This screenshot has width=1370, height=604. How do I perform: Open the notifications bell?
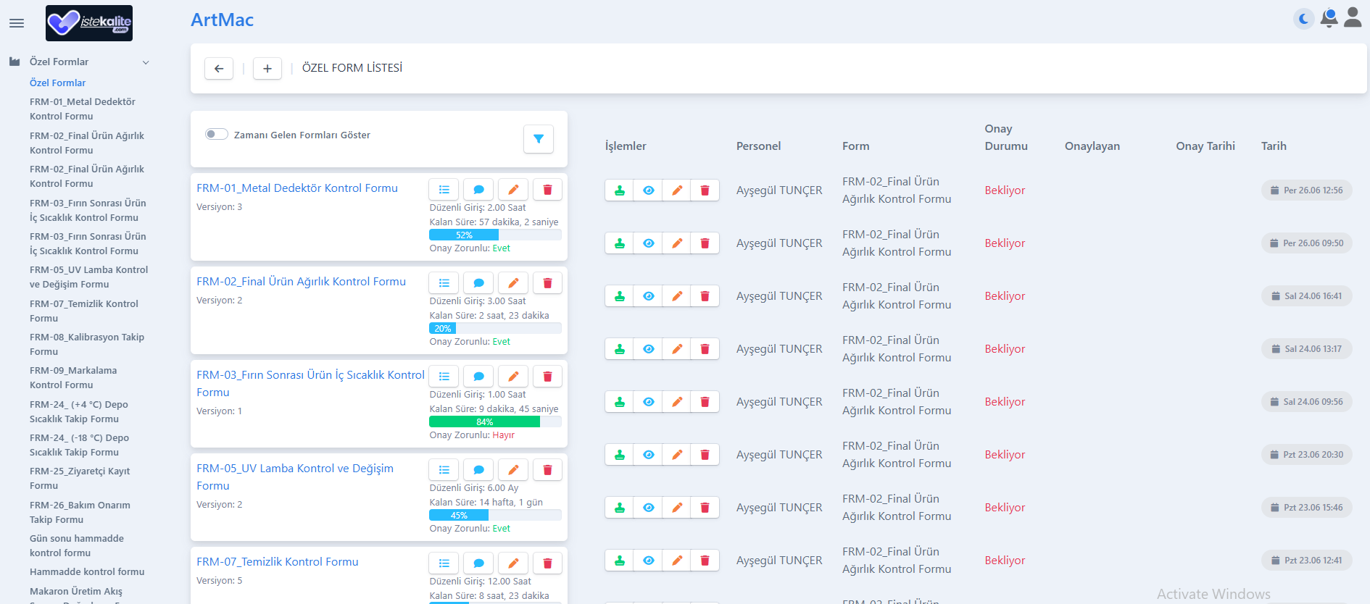(x=1329, y=18)
